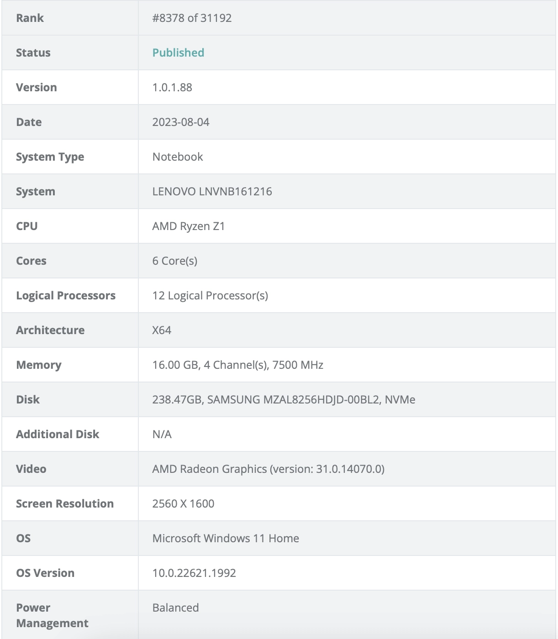Click the Microsoft Windows 11 Home value
Image resolution: width=558 pixels, height=639 pixels.
tap(226, 539)
